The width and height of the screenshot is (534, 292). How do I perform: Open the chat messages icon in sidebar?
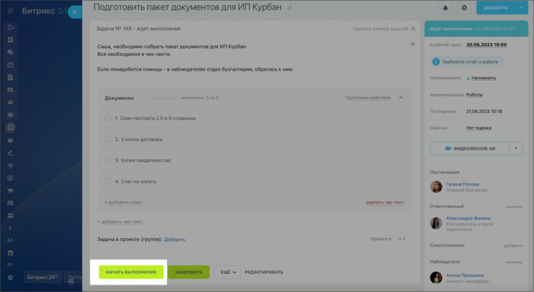10,52
